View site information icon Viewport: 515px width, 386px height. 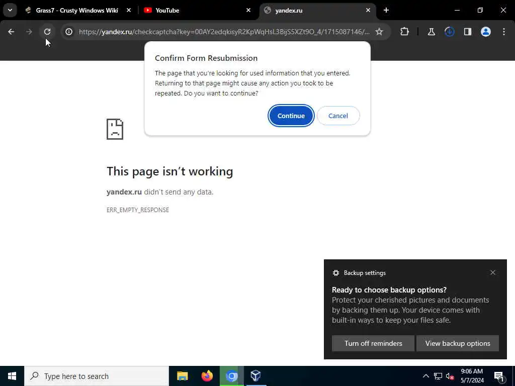point(69,32)
